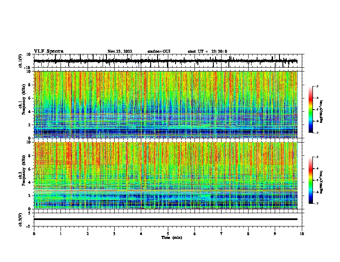Viewport: 340px width, 262px height.
Task: Click time axis tick label '5'
Action: click(168, 234)
